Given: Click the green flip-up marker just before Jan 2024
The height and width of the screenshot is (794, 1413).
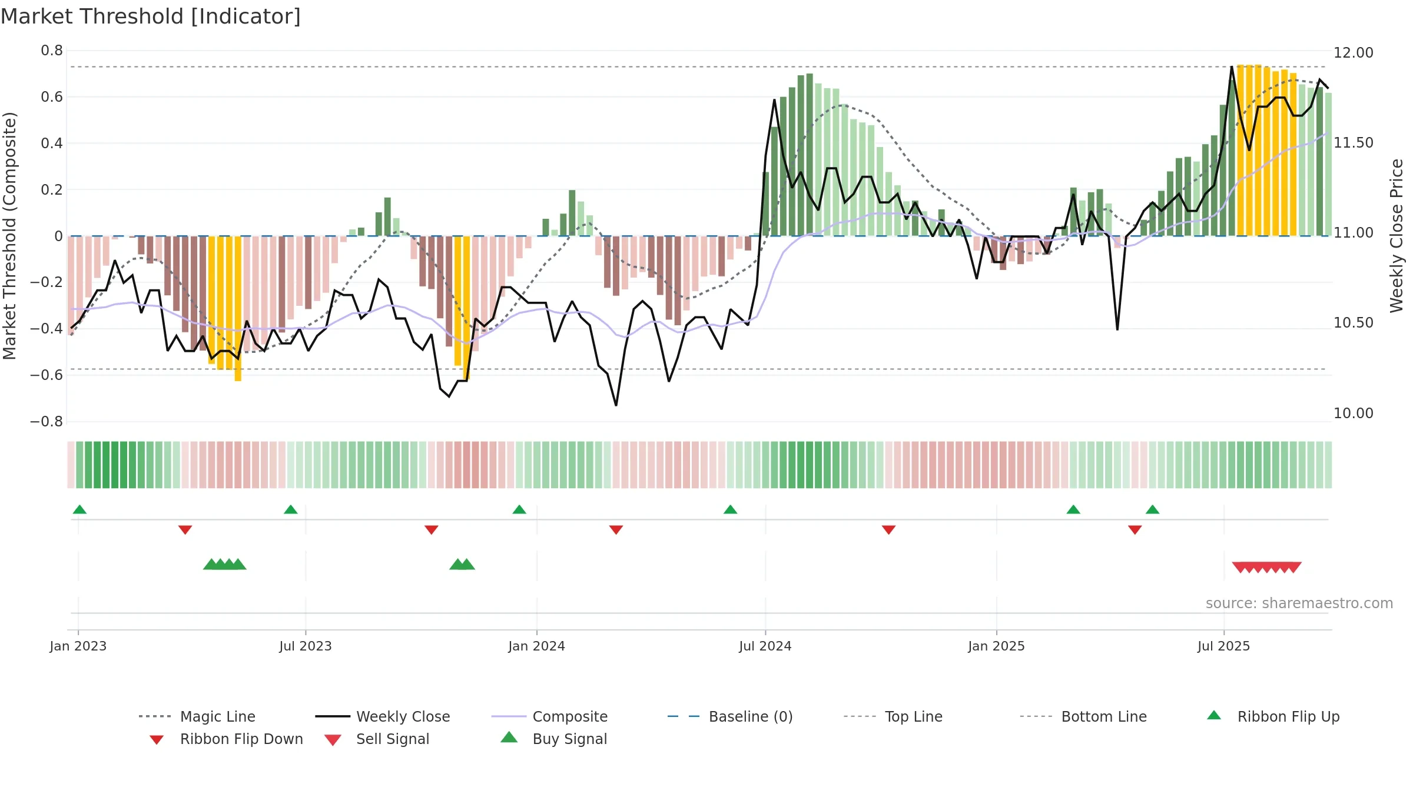Looking at the screenshot, I should point(519,509).
